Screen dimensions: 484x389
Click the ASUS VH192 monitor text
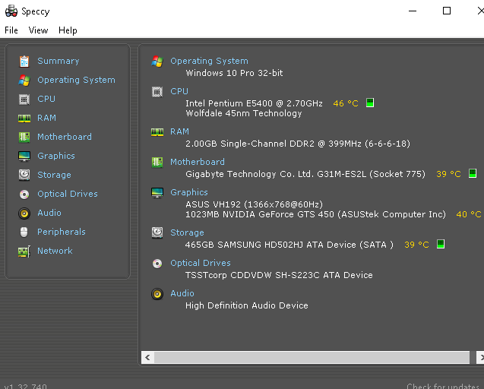[x=254, y=204]
